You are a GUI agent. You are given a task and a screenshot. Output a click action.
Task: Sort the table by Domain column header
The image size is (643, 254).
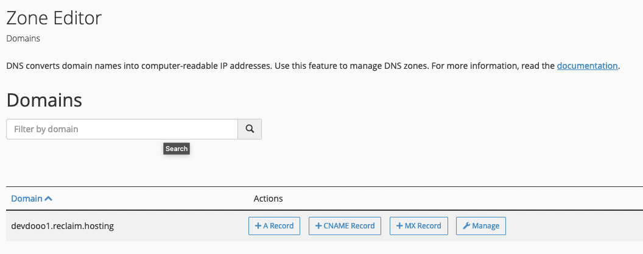(x=27, y=199)
